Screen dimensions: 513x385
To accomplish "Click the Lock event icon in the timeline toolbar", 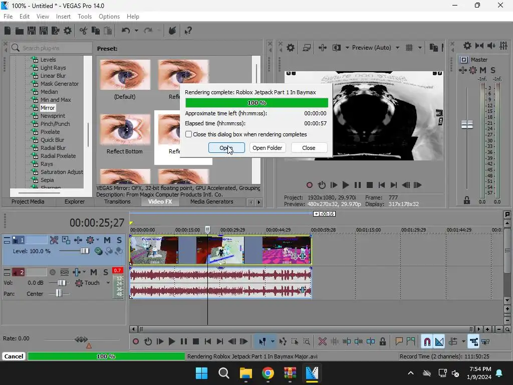I will (382, 342).
